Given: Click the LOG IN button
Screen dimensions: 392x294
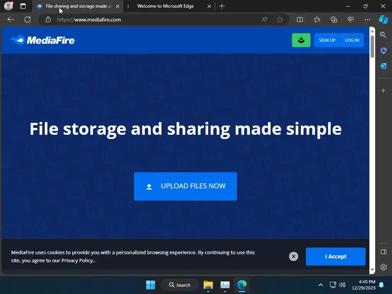Looking at the screenshot, I should click(x=352, y=40).
